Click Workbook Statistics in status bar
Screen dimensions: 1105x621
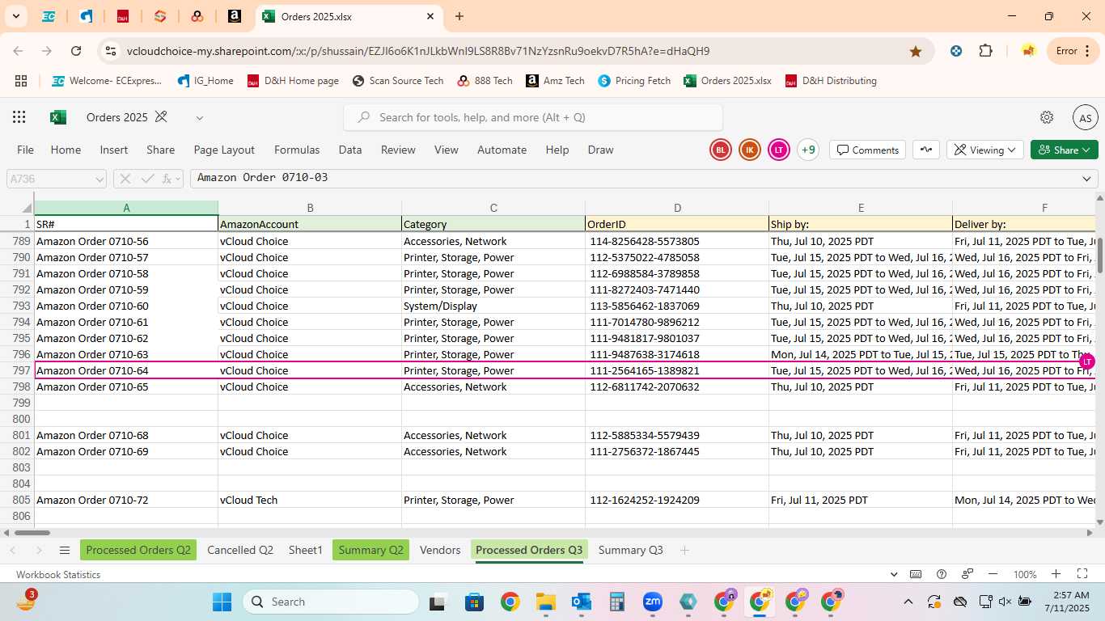58,574
